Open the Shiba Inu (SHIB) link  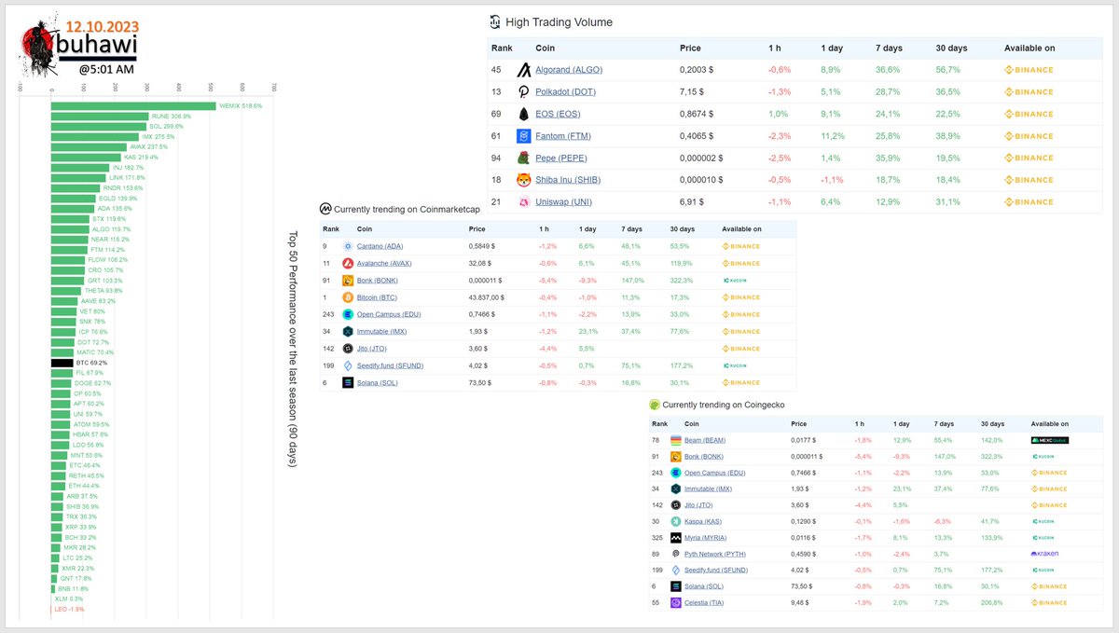[x=567, y=180]
